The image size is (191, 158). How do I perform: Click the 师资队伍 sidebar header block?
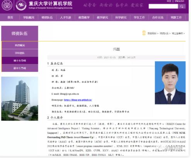coord(20,34)
